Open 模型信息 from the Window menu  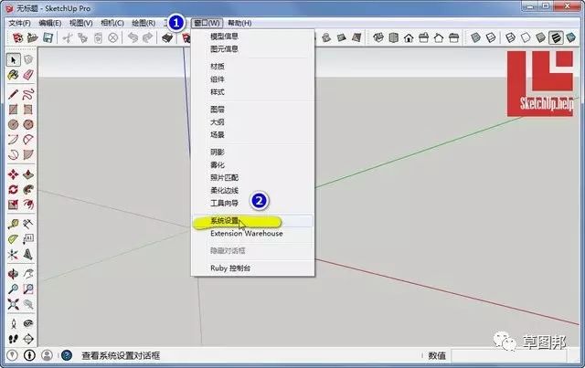(224, 37)
